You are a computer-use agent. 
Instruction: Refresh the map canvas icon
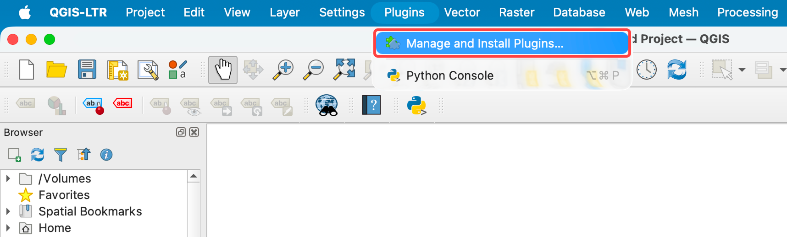(676, 70)
